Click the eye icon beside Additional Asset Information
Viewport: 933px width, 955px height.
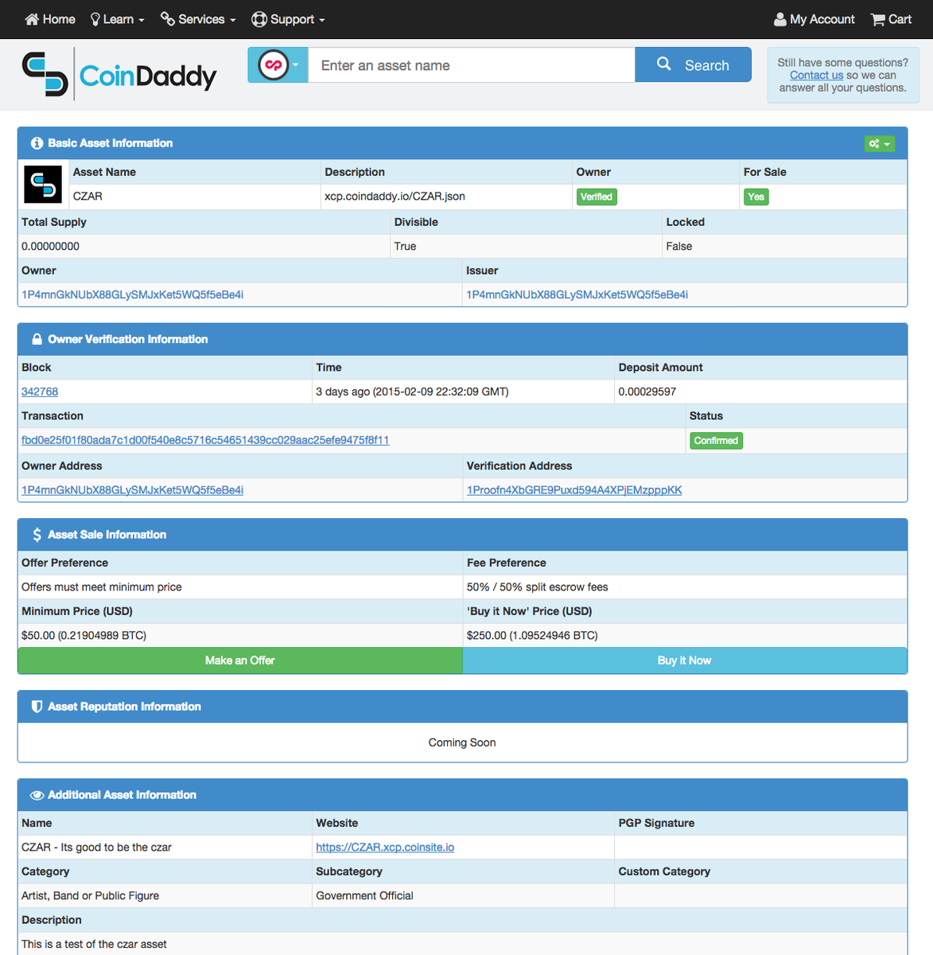pyautogui.click(x=37, y=795)
